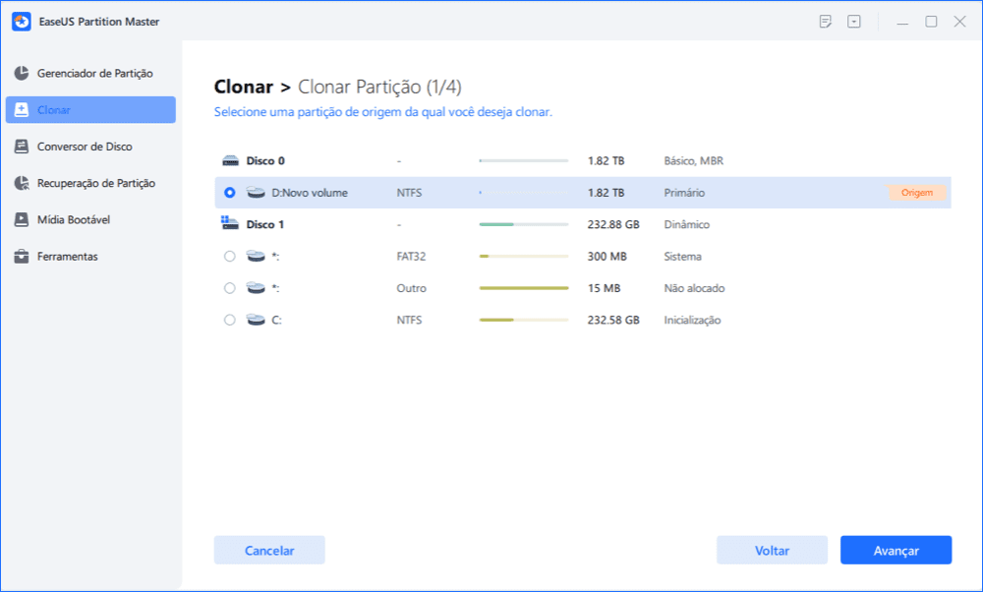Switch to Conversor de Disco
The width and height of the screenshot is (983, 592).
(x=90, y=147)
